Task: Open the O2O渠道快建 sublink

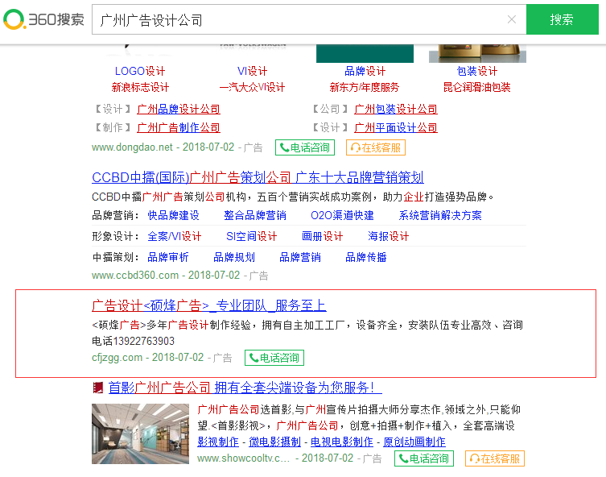Action: click(x=342, y=215)
